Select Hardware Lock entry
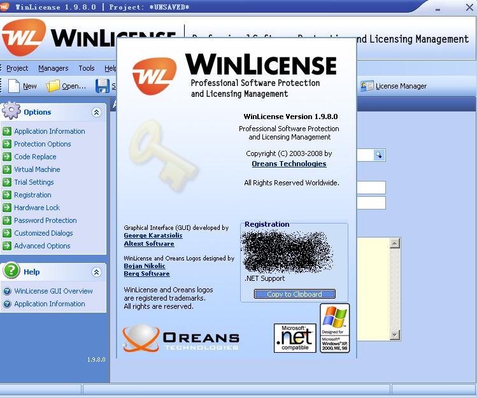477x398 pixels. (37, 208)
